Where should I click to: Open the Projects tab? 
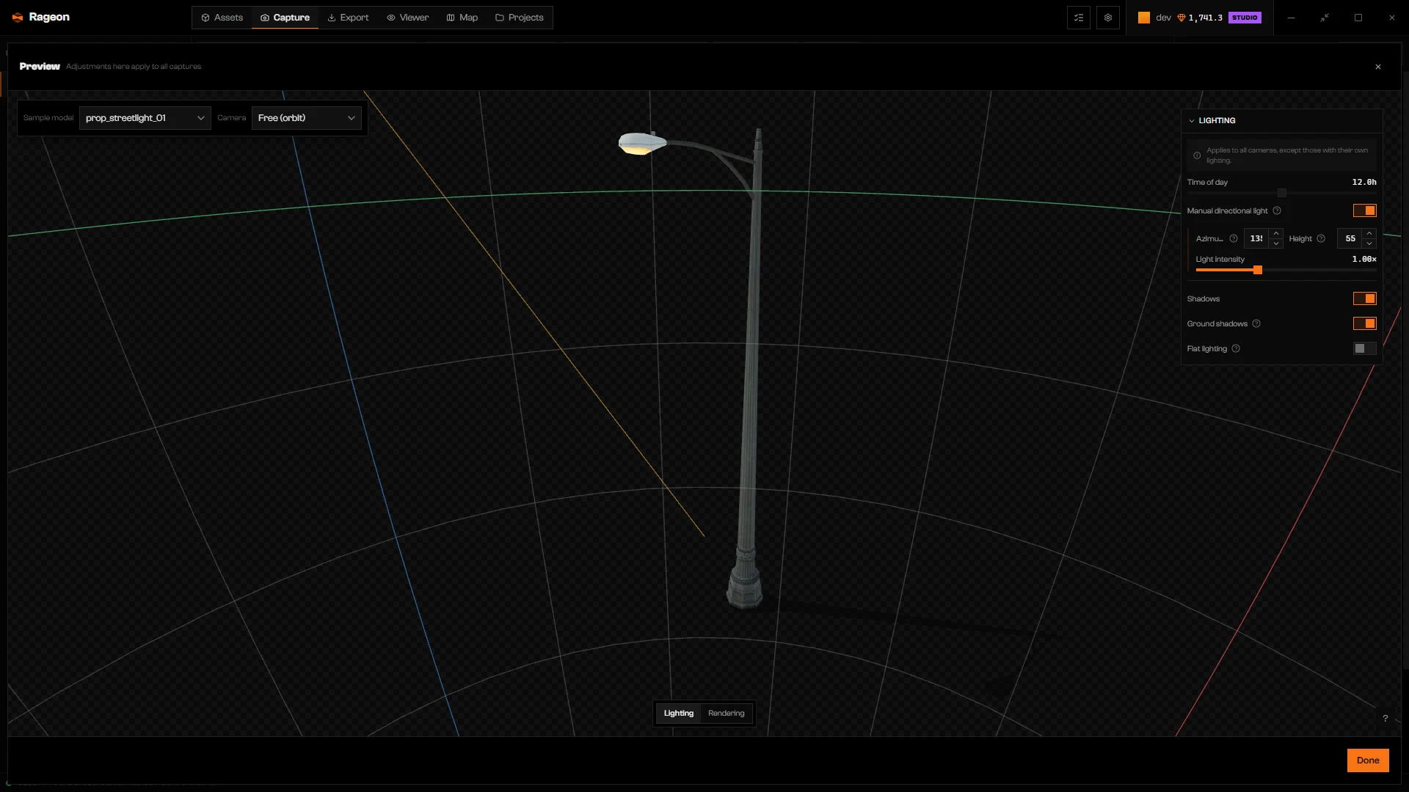tap(519, 18)
